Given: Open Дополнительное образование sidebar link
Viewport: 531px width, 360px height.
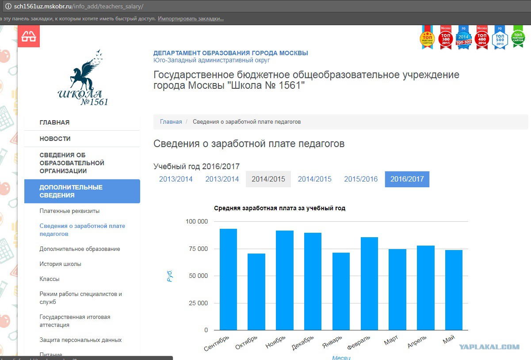Looking at the screenshot, I should point(80,249).
